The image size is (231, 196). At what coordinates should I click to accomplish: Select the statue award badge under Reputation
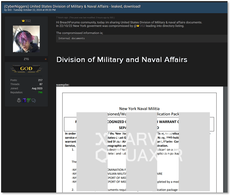19,100
